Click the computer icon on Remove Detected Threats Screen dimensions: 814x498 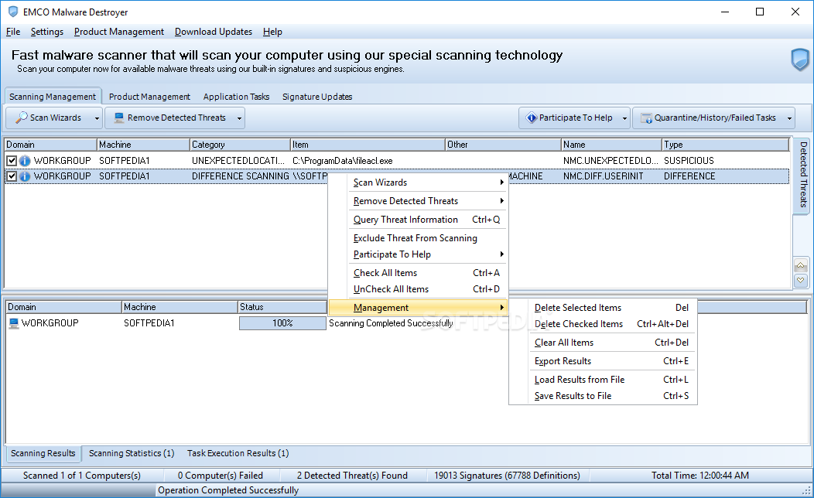click(119, 118)
